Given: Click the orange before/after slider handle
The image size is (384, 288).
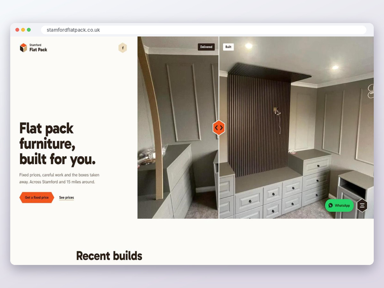Looking at the screenshot, I should (x=219, y=128).
